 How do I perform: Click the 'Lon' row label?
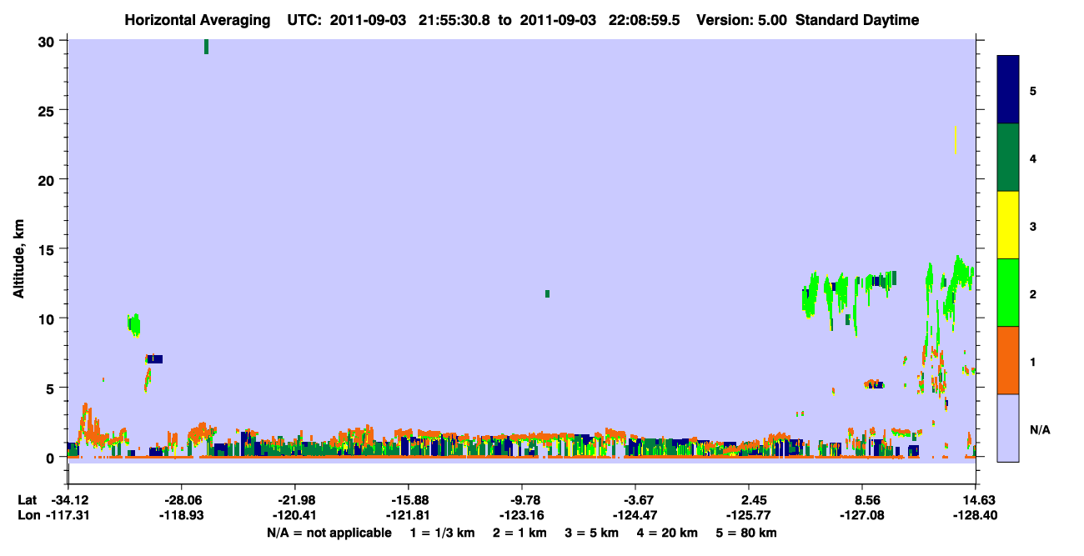pyautogui.click(x=28, y=515)
